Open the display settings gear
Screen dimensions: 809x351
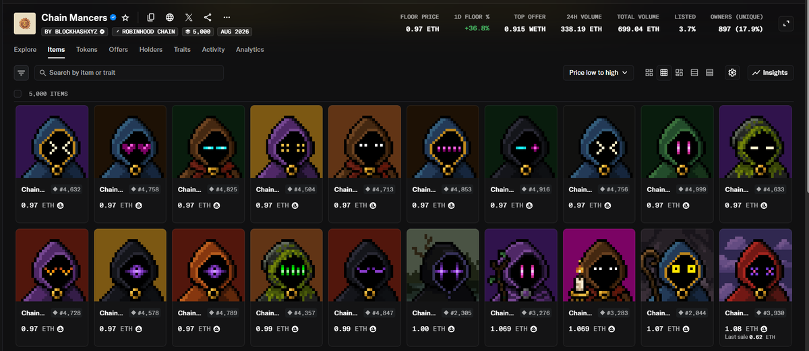[733, 73]
